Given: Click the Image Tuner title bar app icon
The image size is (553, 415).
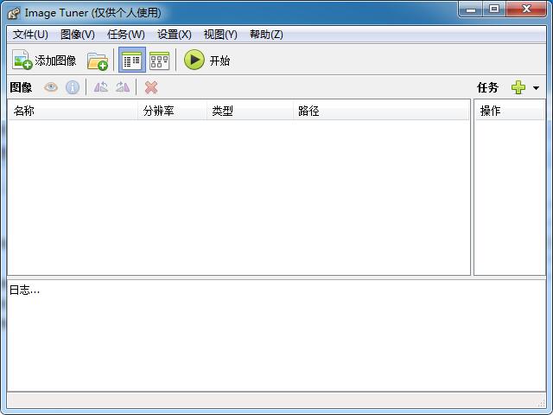Looking at the screenshot, I should coord(14,14).
